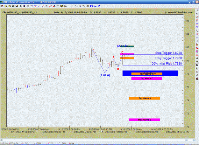The image size is (199, 145).
Task: Select the 'Typ Wave C' magenta target bar
Action: [147, 79]
